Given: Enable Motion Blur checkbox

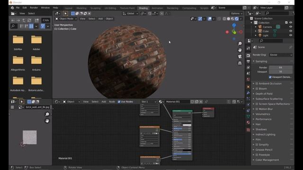Looking at the screenshot, I should (257, 109).
